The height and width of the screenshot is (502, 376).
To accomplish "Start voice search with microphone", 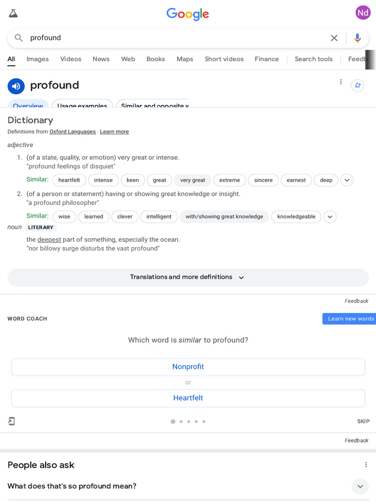I will coord(357,38).
